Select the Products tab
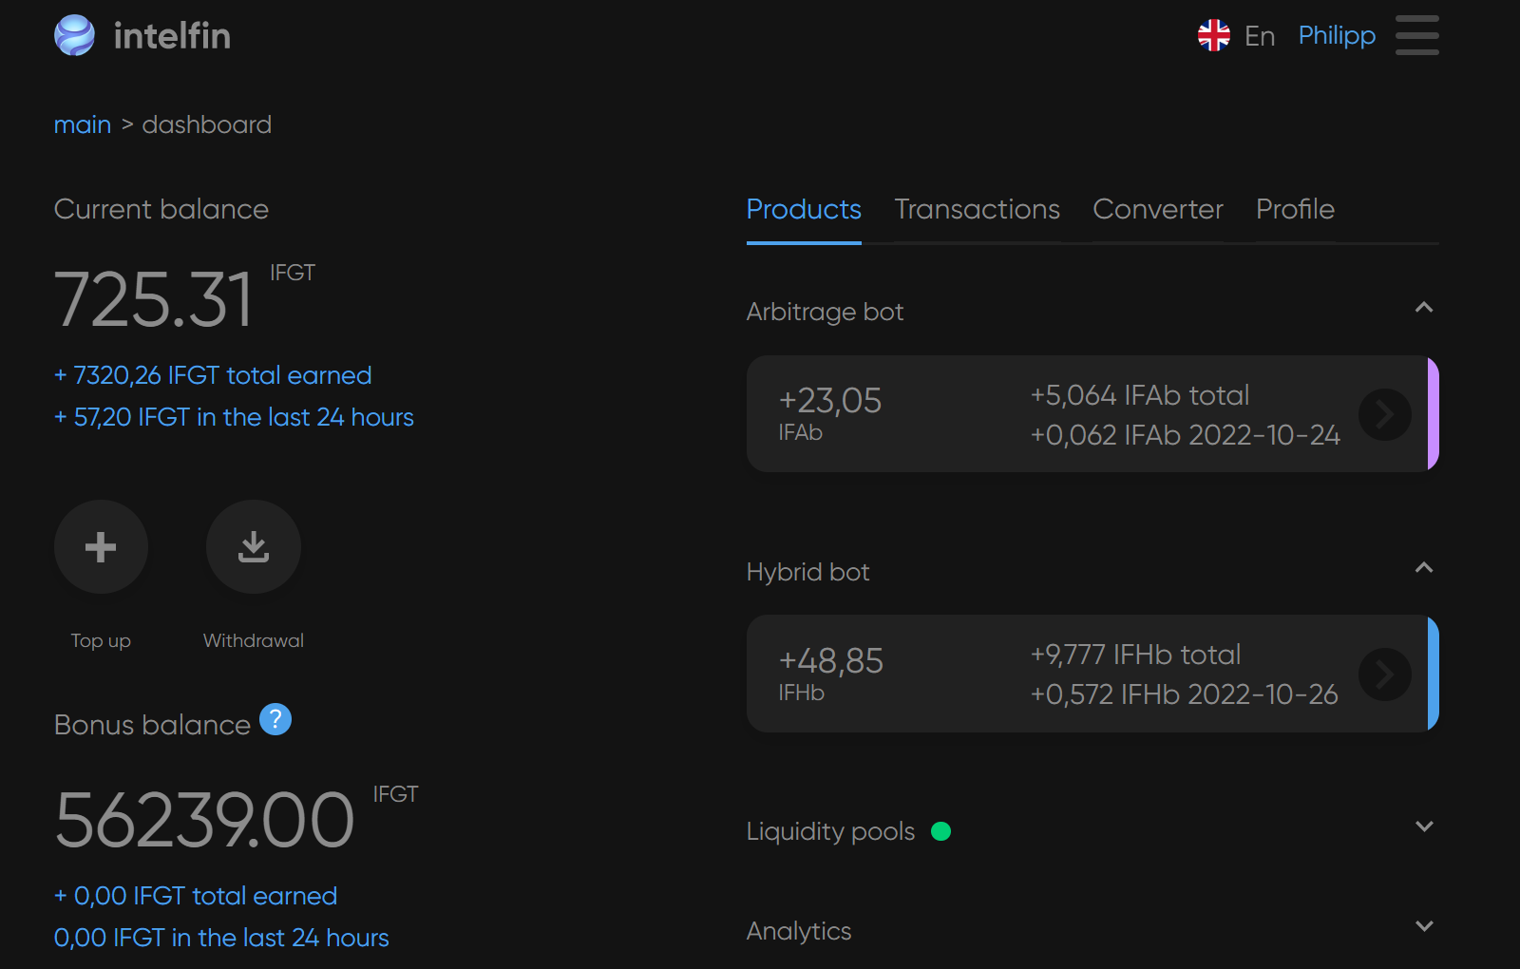1520x969 pixels. pyautogui.click(x=804, y=210)
